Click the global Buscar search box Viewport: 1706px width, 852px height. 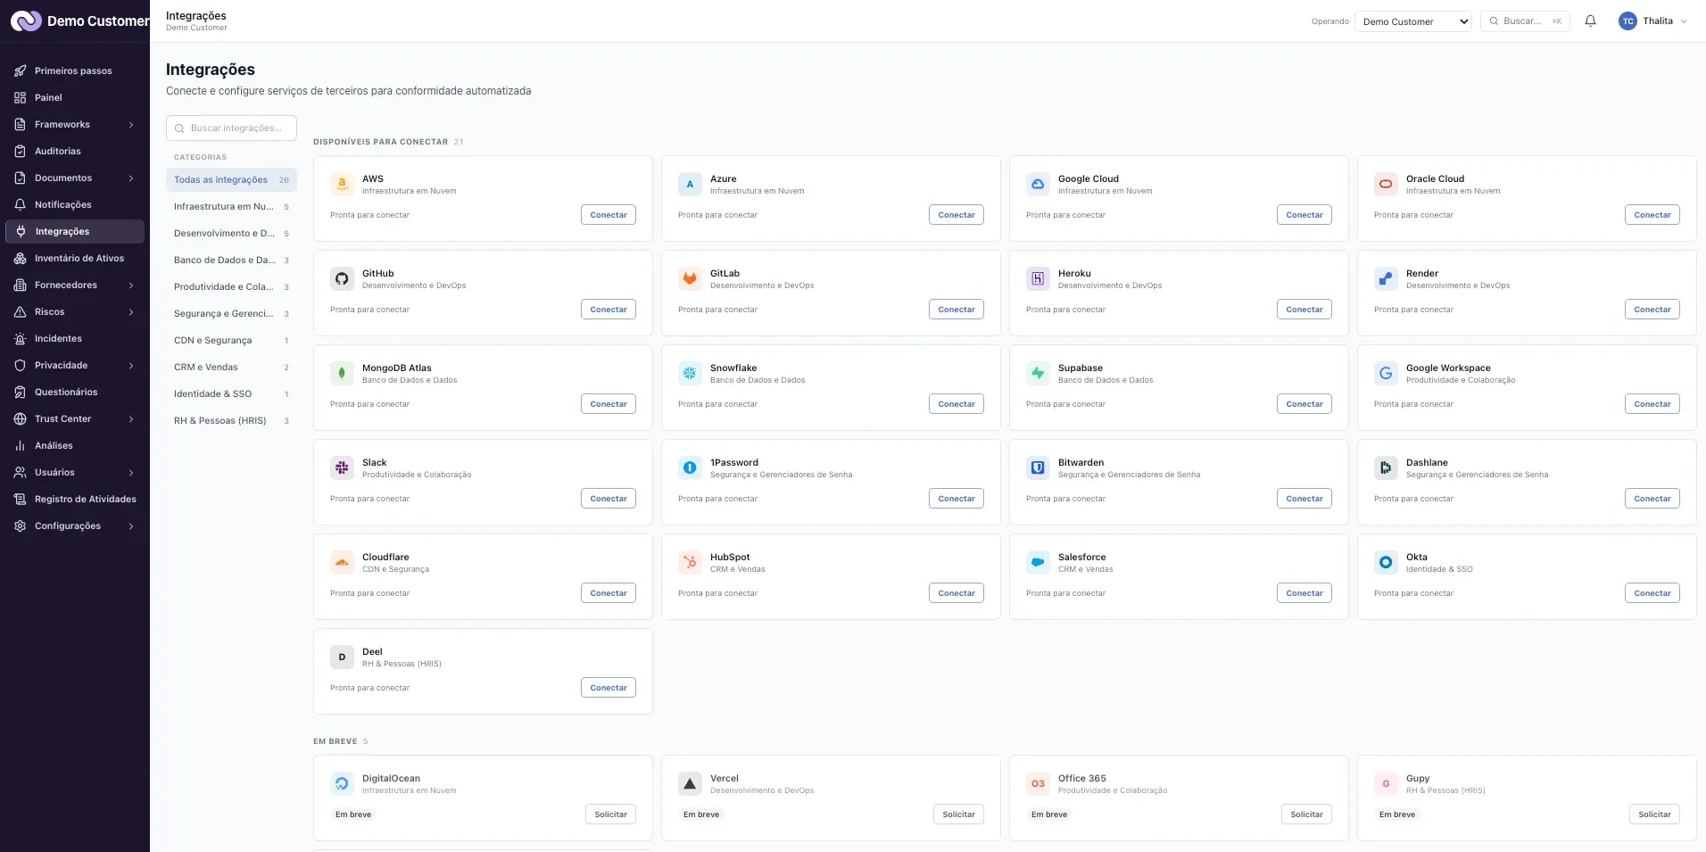click(1525, 21)
